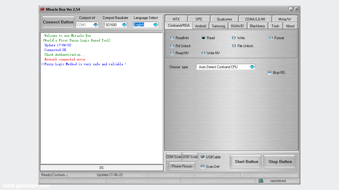Toggle the USBCable checkbox
The width and height of the screenshot is (339, 190).
coord(203,157)
